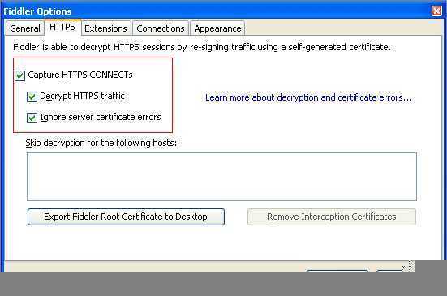Image resolution: width=447 pixels, height=296 pixels.
Task: Click the Fiddler Options title bar text
Action: coord(37,11)
